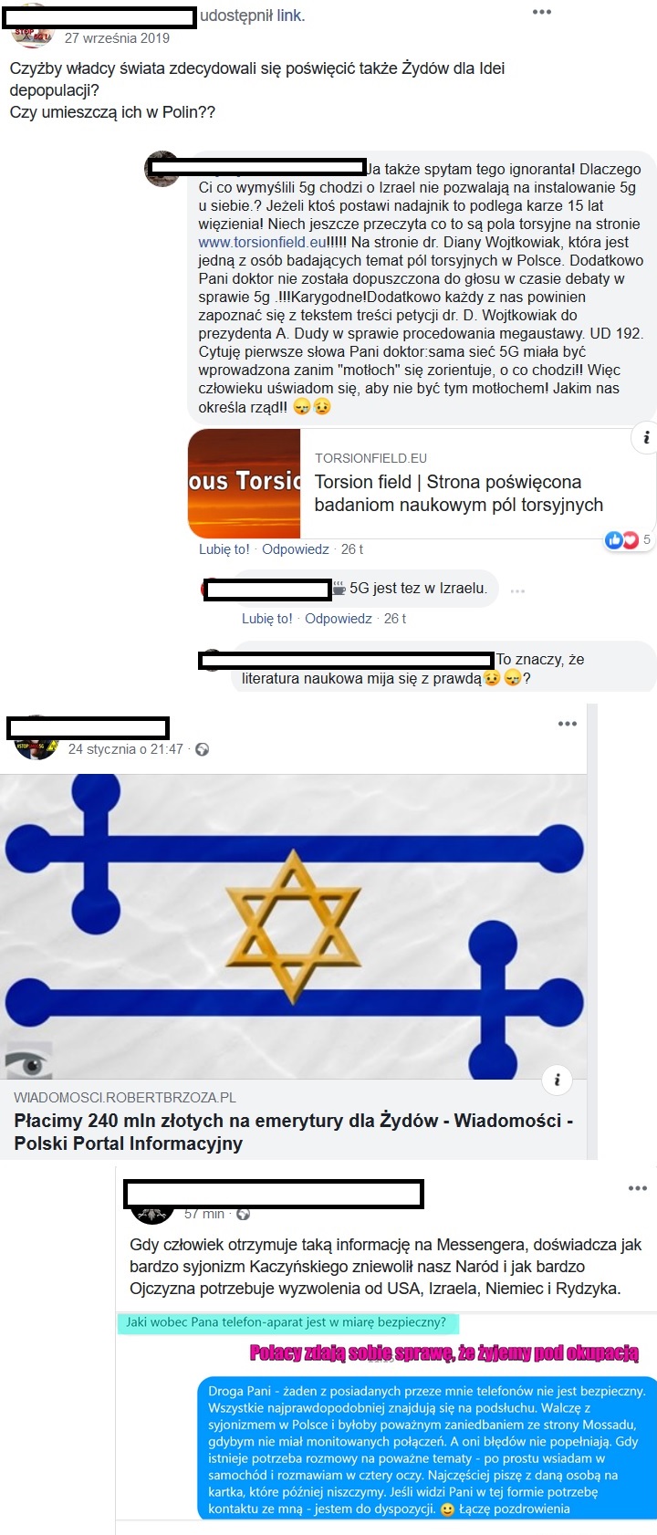Follow the 'link' hyperlink in post header
Image resolution: width=657 pixels, height=1535 pixels.
coord(289,16)
